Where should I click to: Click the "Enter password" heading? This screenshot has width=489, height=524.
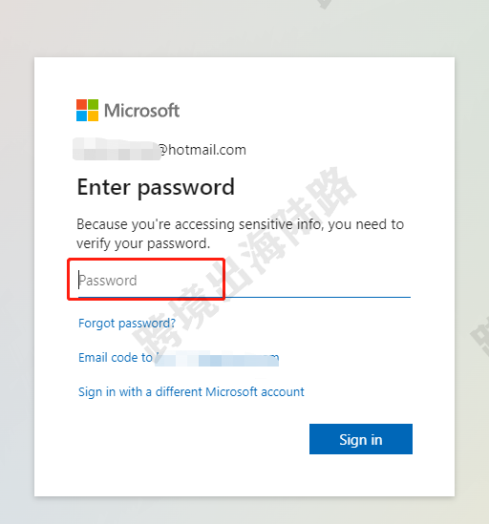point(156,187)
